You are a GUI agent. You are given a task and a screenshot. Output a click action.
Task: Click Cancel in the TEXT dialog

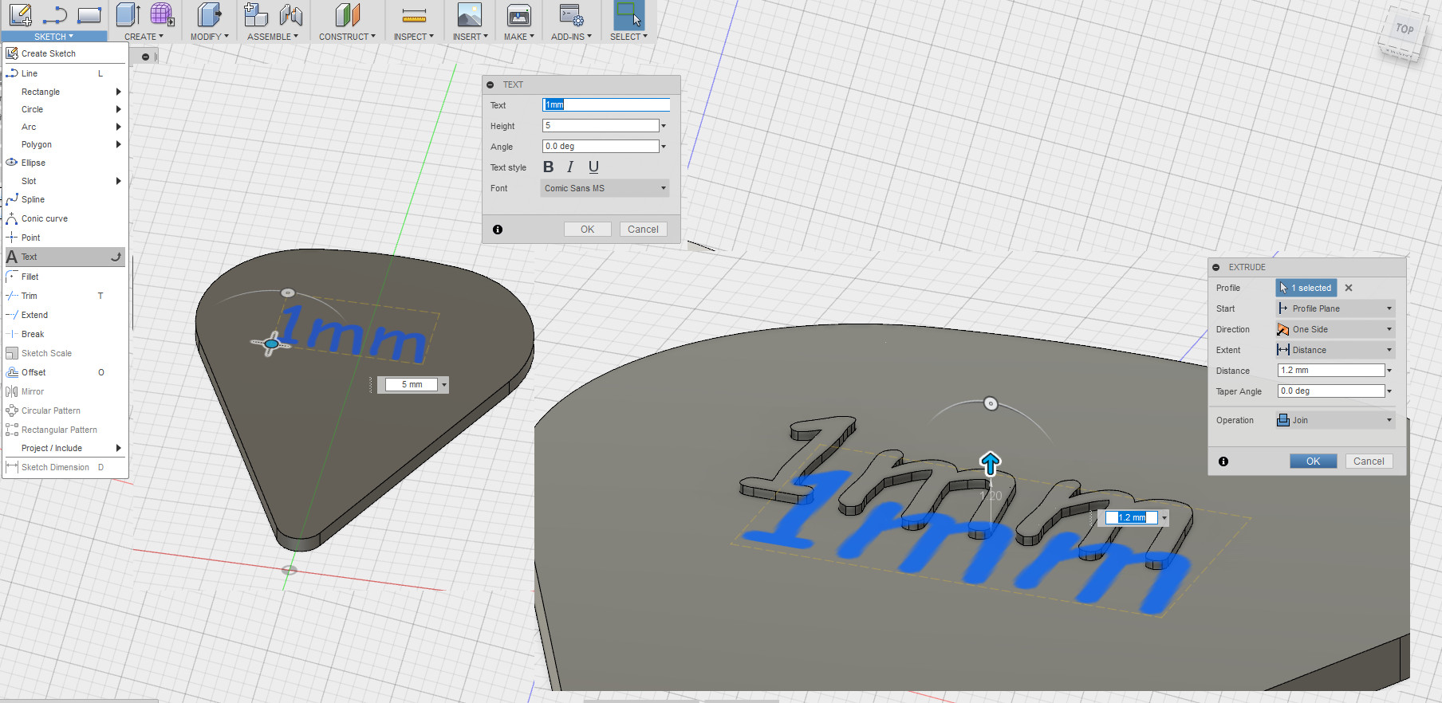coord(643,230)
